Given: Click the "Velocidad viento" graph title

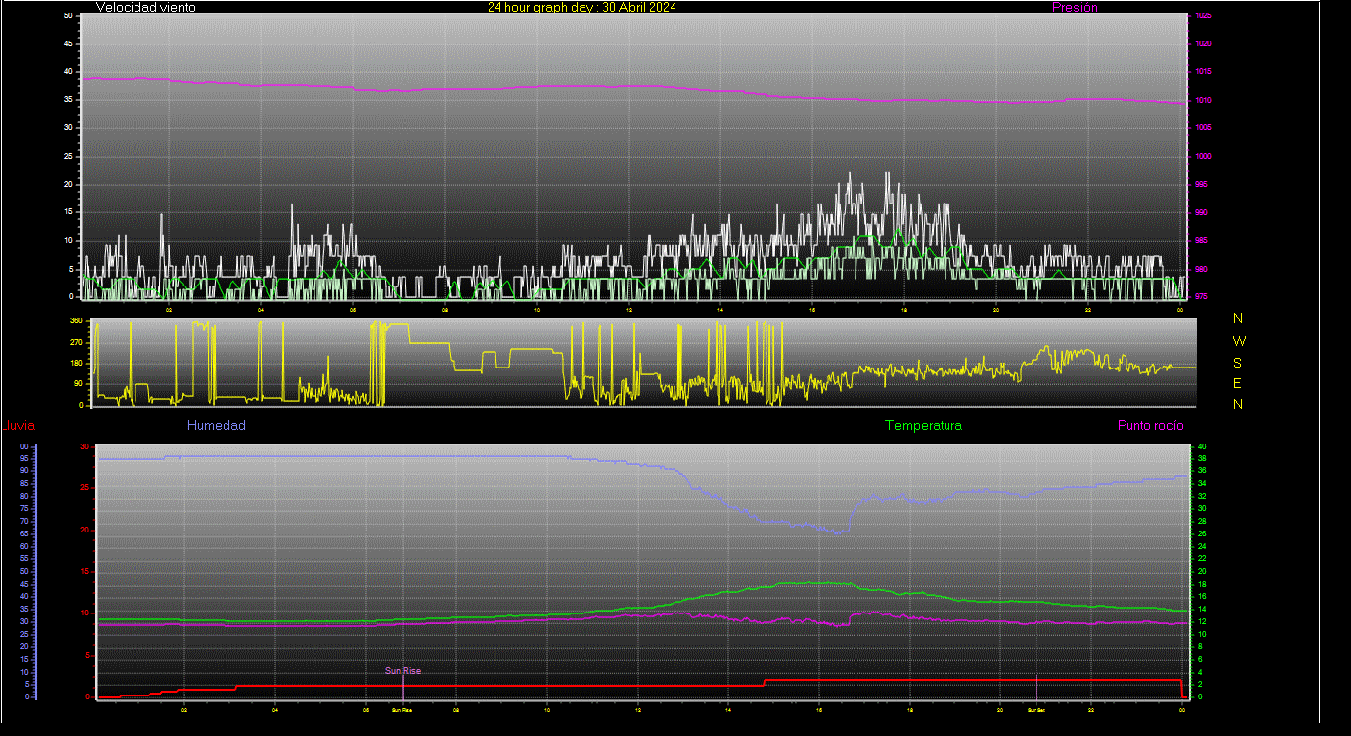Looking at the screenshot, I should coord(145,7).
